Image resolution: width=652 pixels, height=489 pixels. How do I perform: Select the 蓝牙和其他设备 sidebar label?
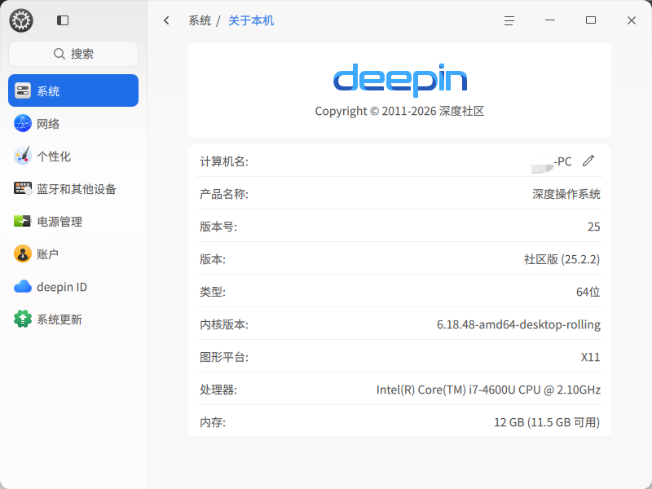(77, 189)
